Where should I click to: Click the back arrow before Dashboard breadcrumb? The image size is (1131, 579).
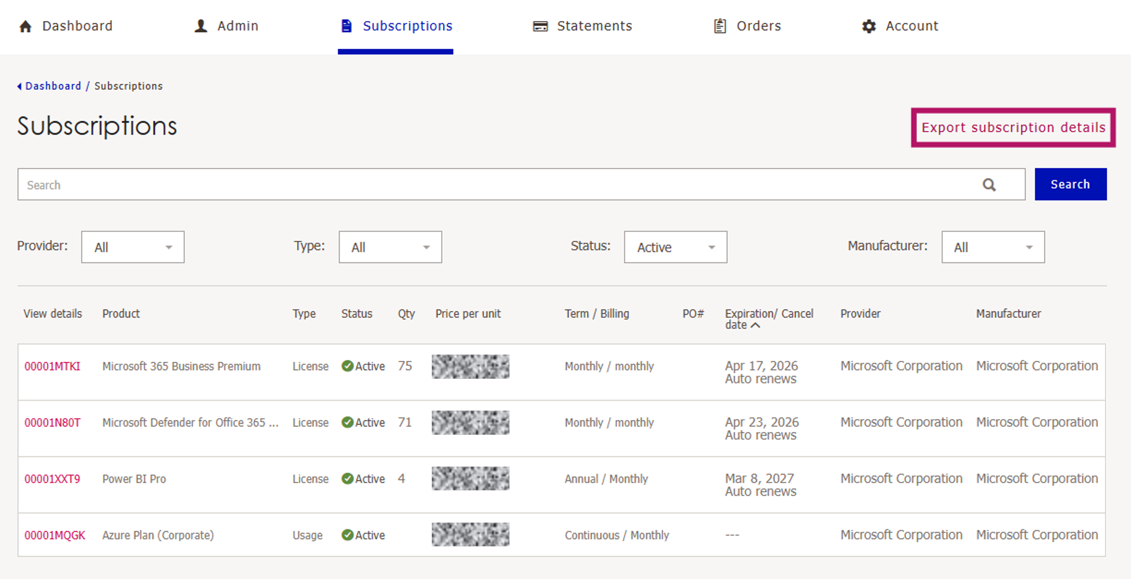[19, 86]
